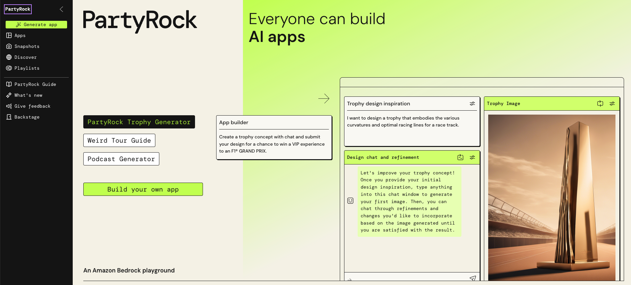Click the Generate app button
The image size is (631, 285).
point(36,24)
